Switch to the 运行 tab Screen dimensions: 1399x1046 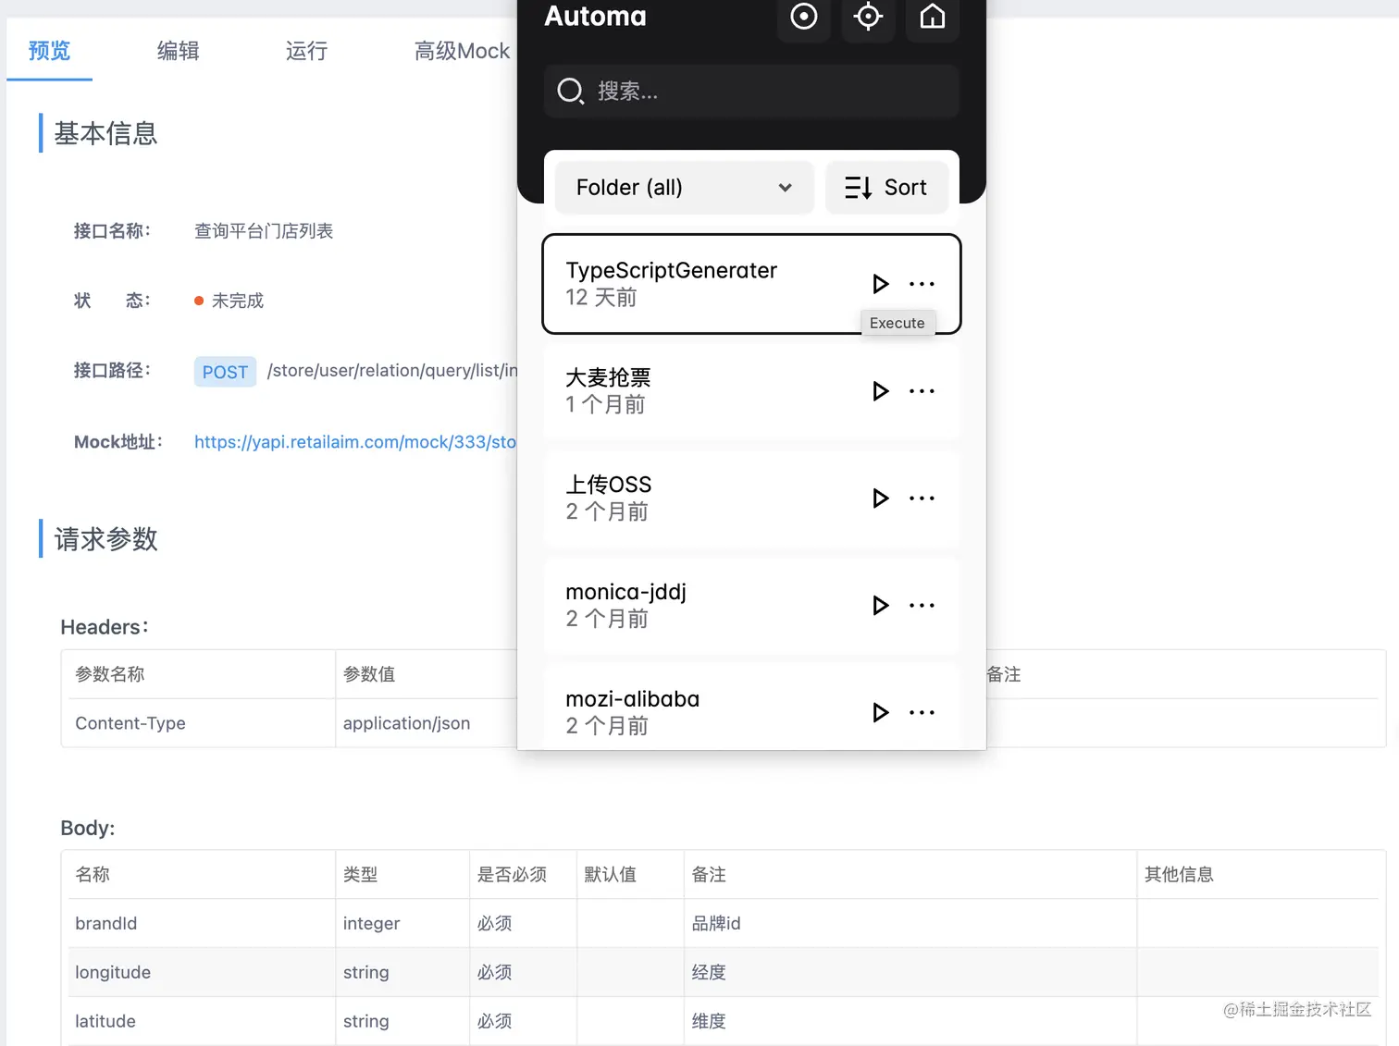point(306,51)
